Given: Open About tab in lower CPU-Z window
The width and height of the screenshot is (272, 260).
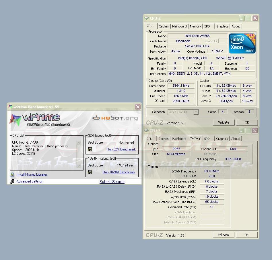Looking at the screenshot, I should [235, 139].
